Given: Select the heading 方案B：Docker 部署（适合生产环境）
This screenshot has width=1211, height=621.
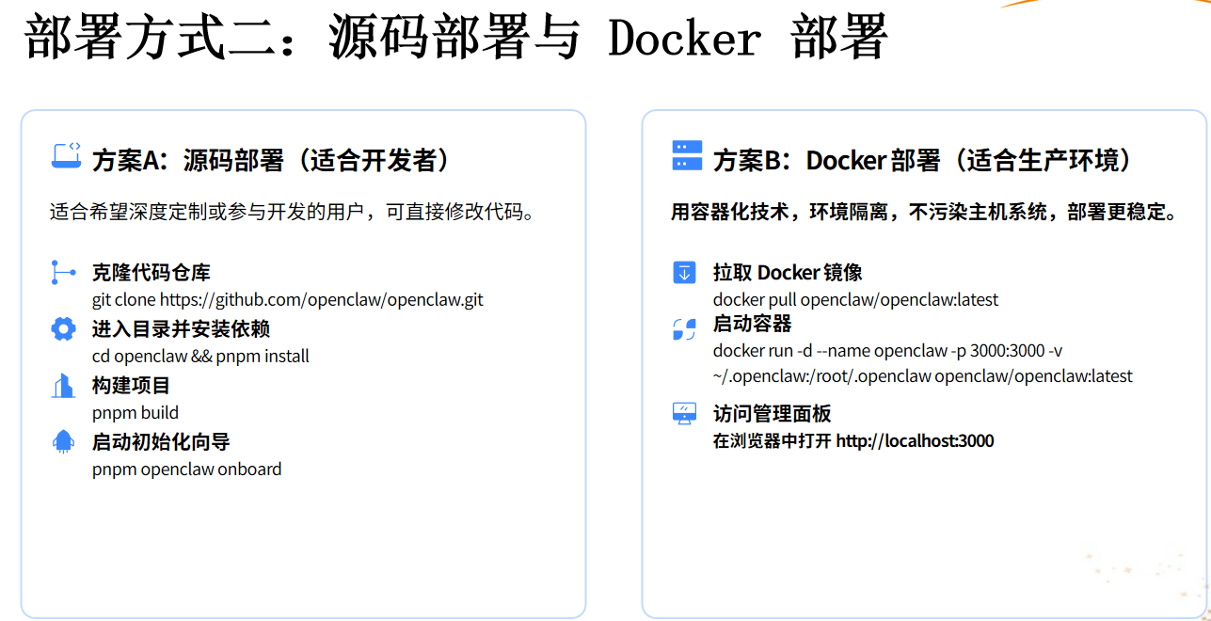Looking at the screenshot, I should [x=922, y=160].
